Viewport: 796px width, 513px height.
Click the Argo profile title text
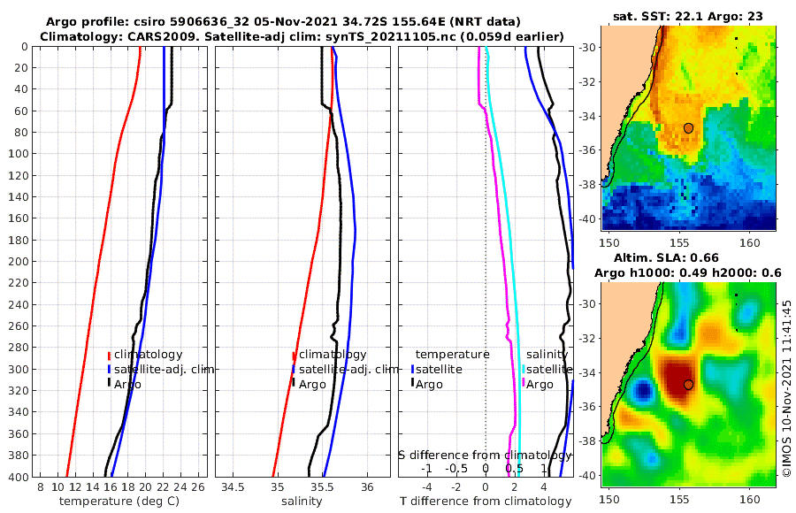tap(283, 22)
